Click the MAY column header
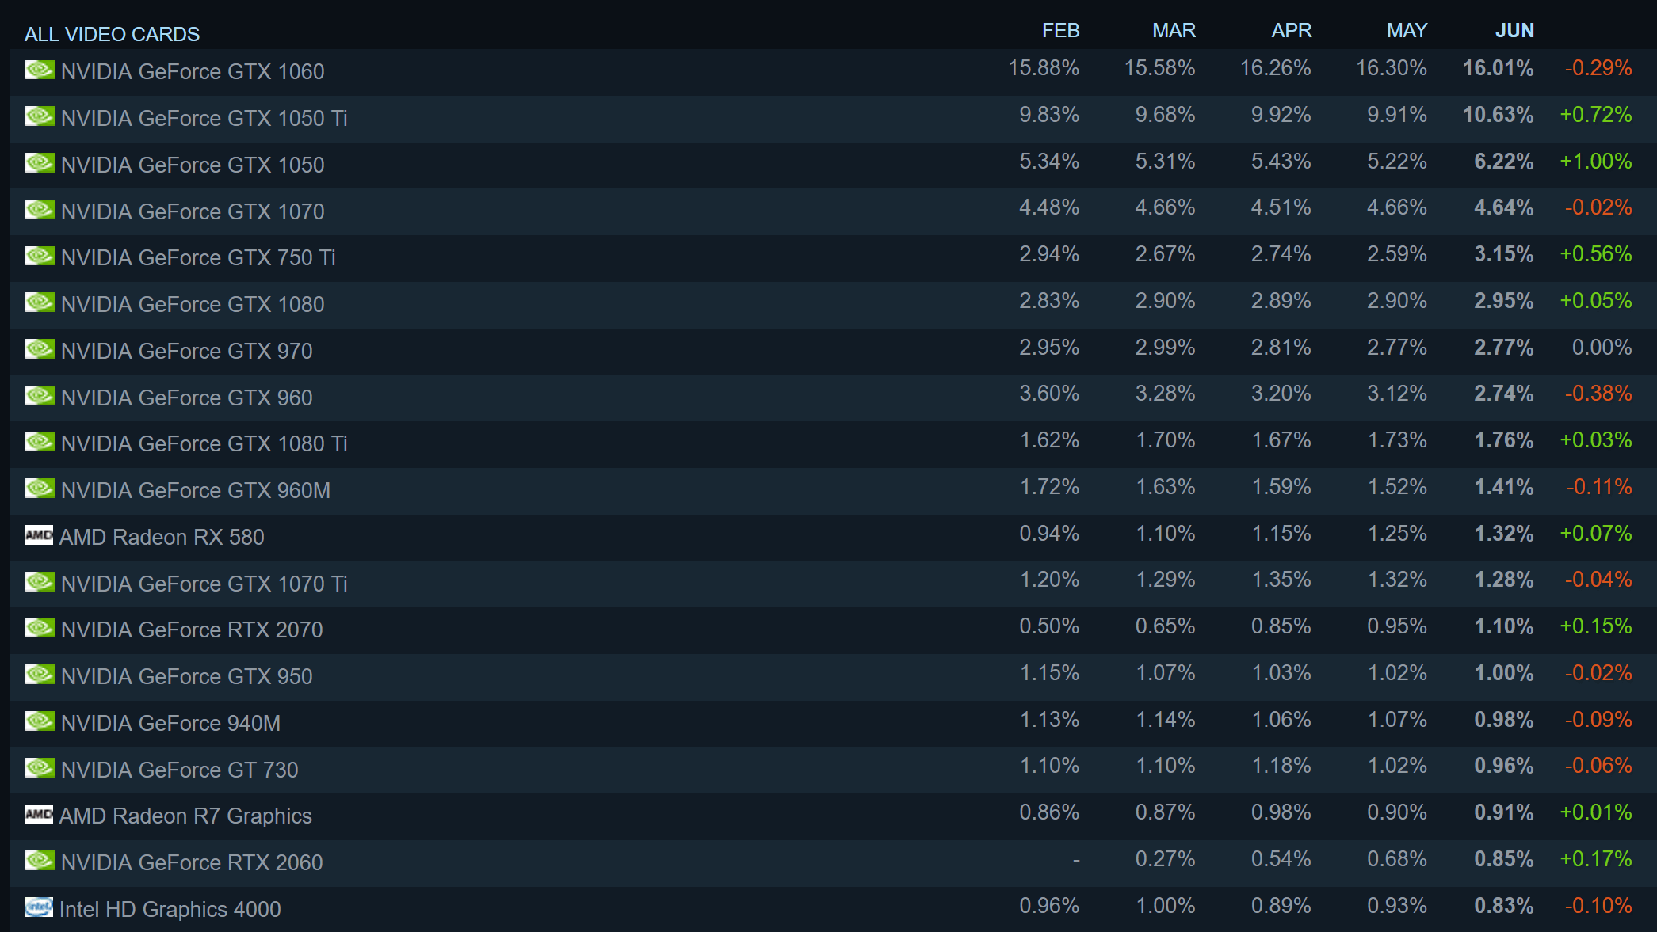 [x=1407, y=31]
